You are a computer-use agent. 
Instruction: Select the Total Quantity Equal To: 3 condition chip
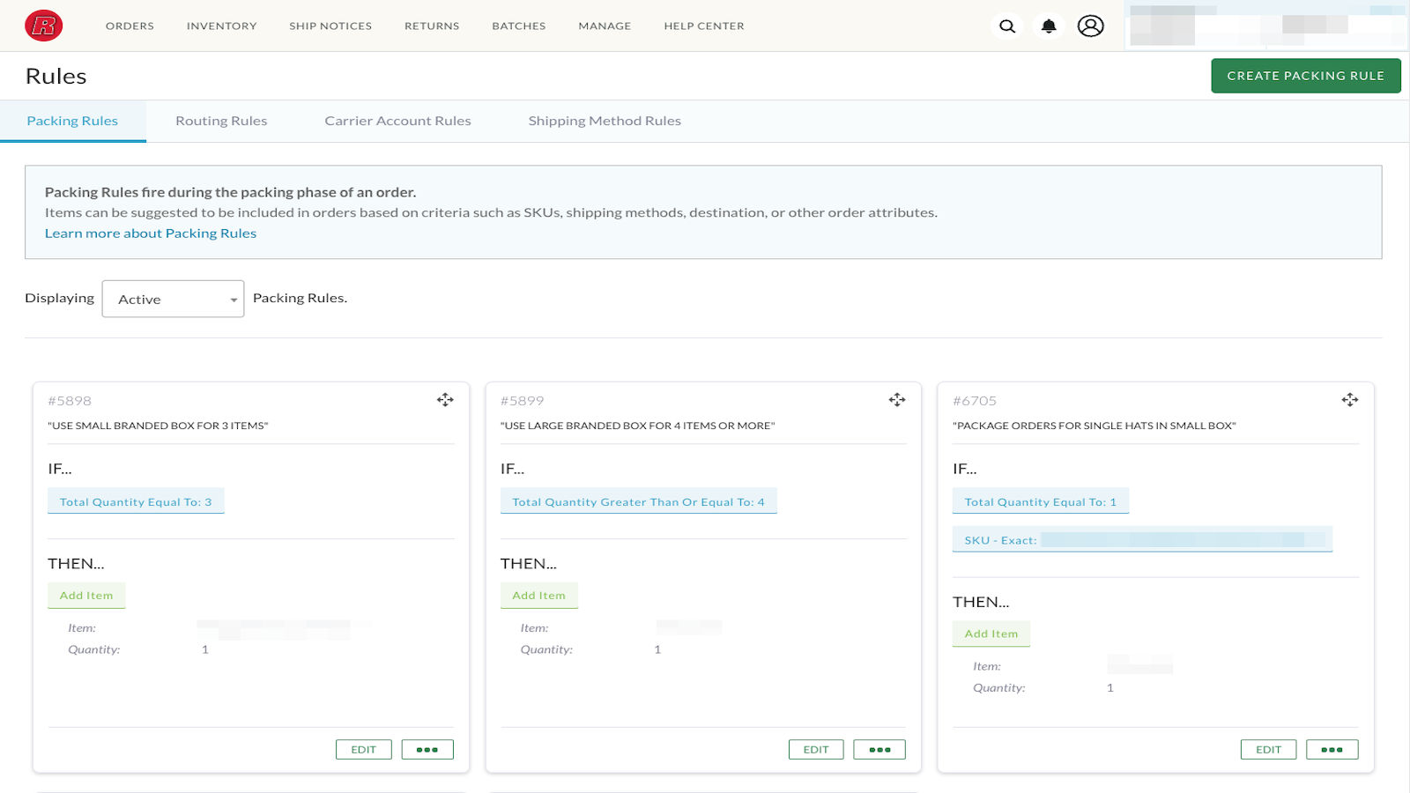(x=135, y=500)
